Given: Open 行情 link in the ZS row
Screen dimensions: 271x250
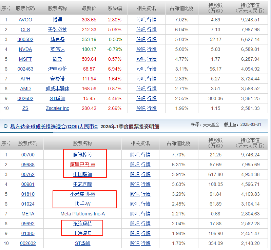Looking at the screenshot, I should click(152, 109).
